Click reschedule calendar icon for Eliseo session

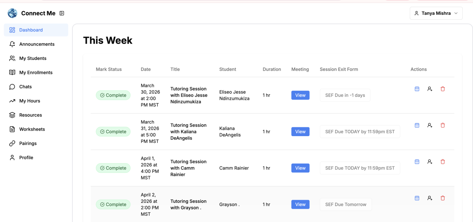(417, 89)
